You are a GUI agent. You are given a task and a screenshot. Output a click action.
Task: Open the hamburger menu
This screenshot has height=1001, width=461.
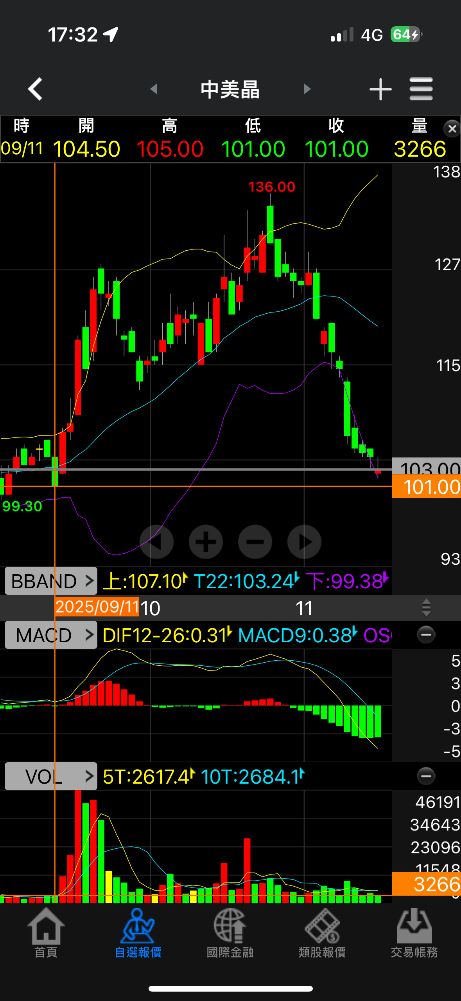[x=421, y=89]
